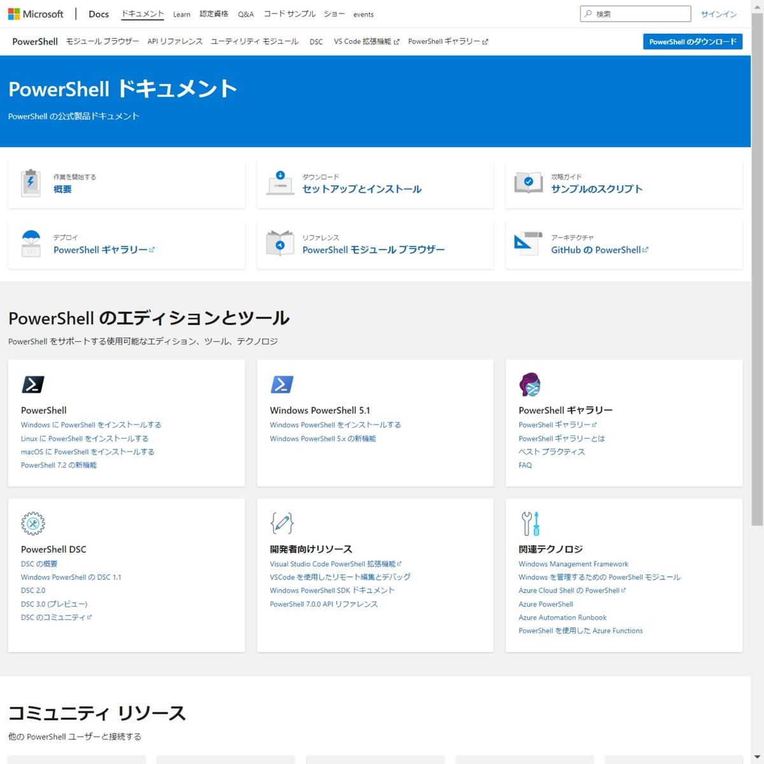Click the サインイン link
Screen dimensions: 764x764
(719, 14)
